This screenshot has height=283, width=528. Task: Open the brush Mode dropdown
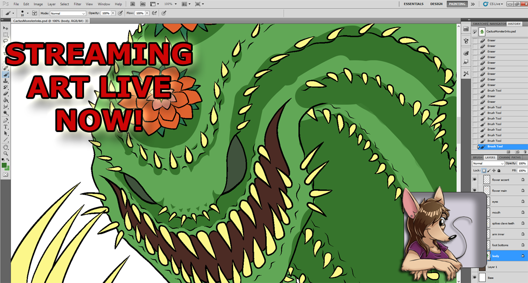[x=68, y=14]
